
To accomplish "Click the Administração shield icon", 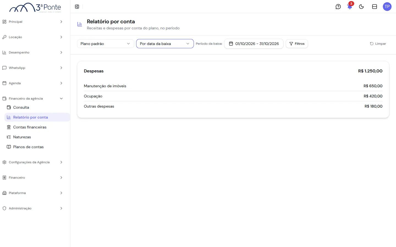I will coord(4,208).
